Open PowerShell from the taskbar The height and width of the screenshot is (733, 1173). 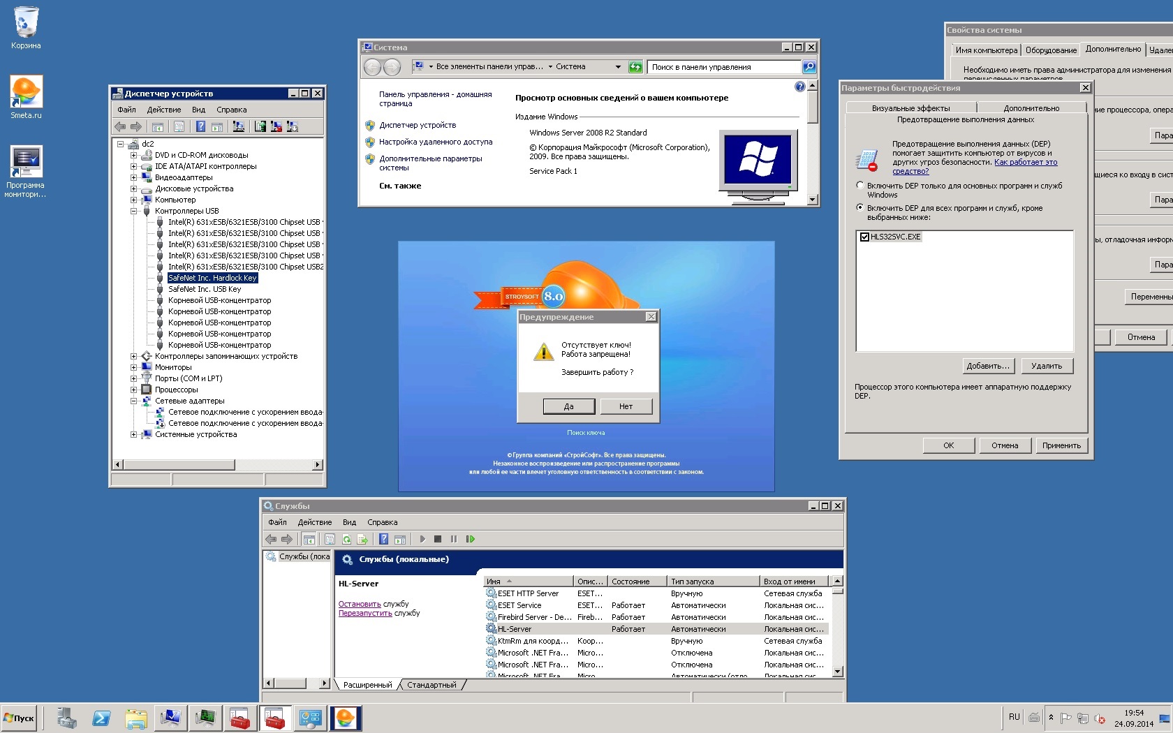(101, 718)
